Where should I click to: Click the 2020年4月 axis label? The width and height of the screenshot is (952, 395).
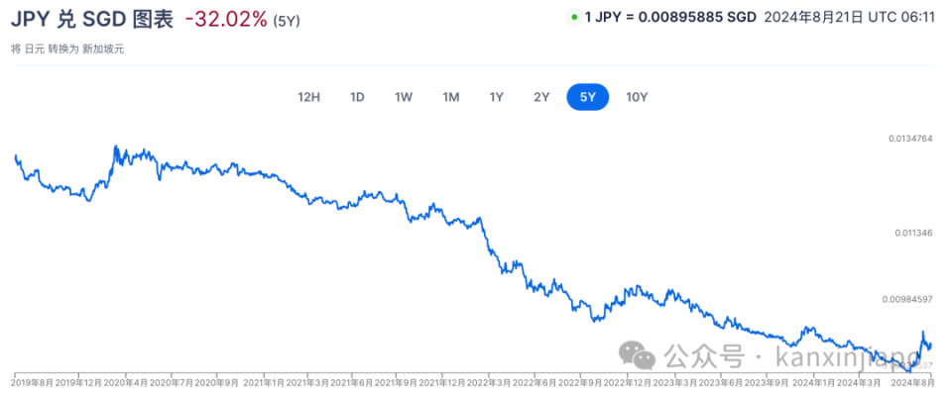coord(126,383)
